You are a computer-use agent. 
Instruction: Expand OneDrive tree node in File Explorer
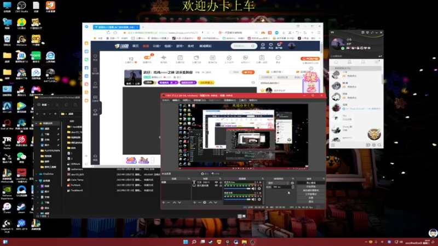[x=37, y=174]
